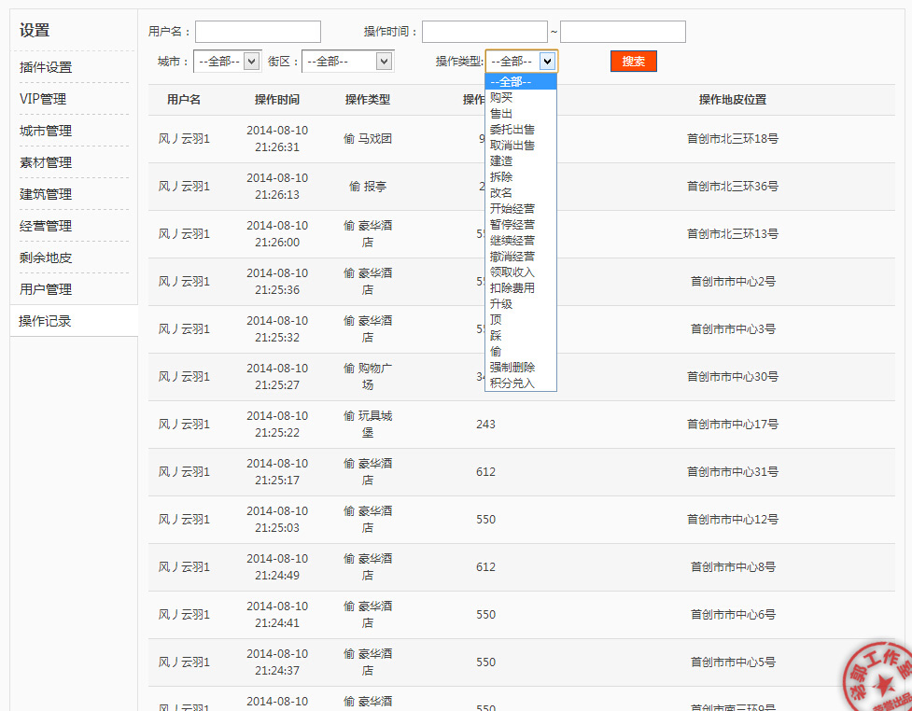Click the 243 value cell
The height and width of the screenshot is (711, 912).
(x=485, y=425)
